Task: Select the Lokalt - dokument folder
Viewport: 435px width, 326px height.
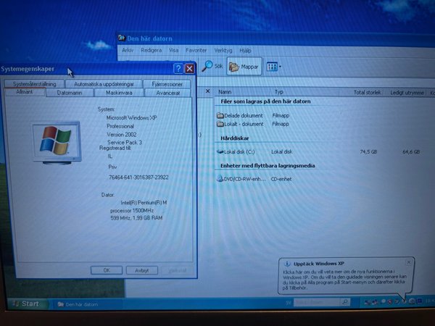Action: [220, 124]
